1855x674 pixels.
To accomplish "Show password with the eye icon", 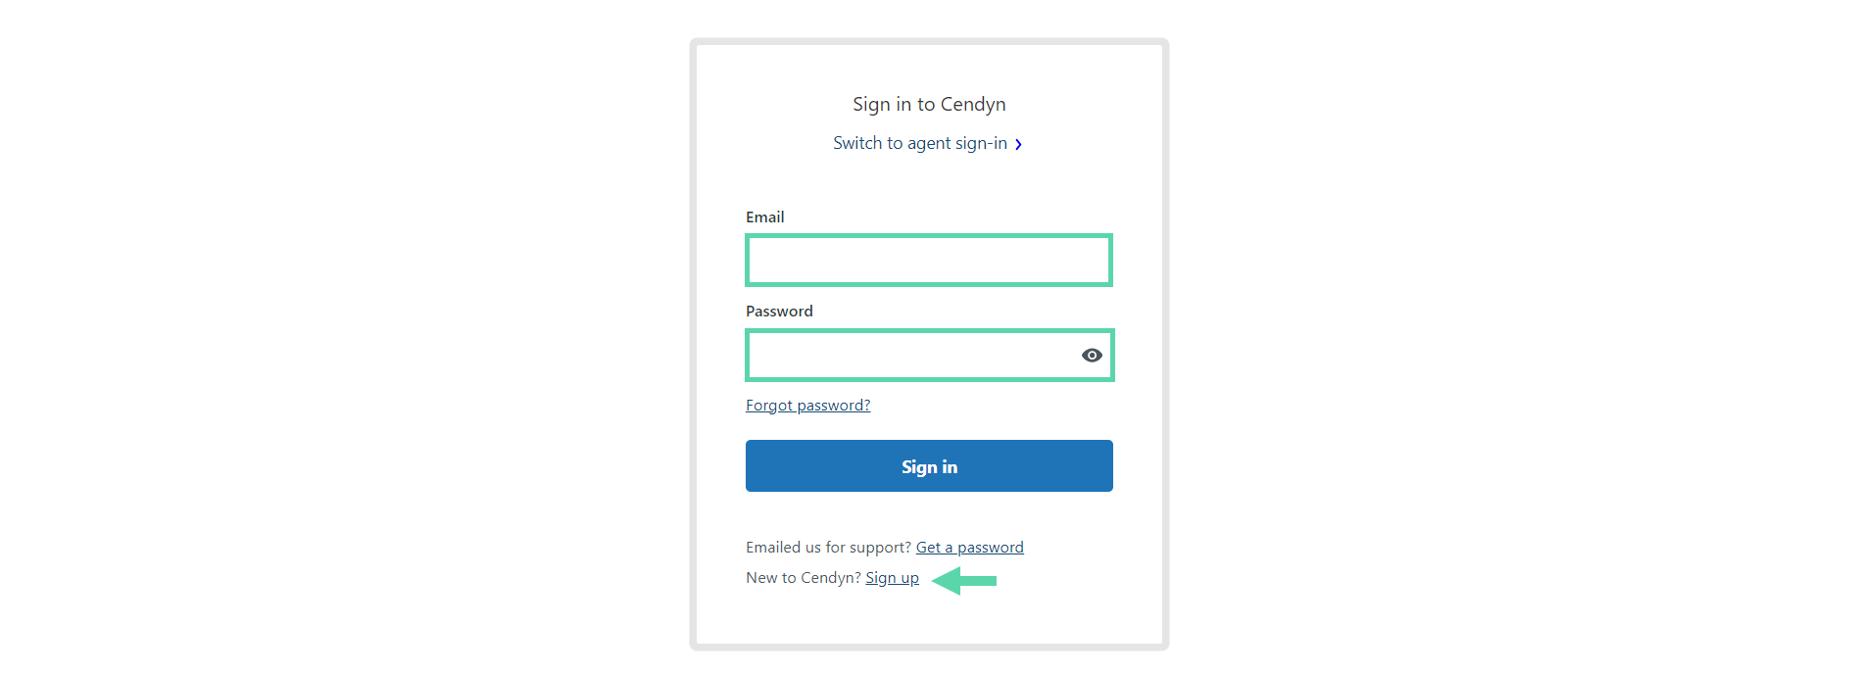I will [1092, 355].
